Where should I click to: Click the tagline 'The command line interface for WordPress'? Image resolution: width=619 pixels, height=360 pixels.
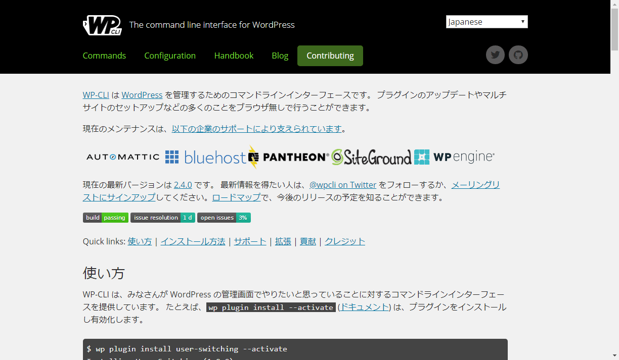pos(212,25)
